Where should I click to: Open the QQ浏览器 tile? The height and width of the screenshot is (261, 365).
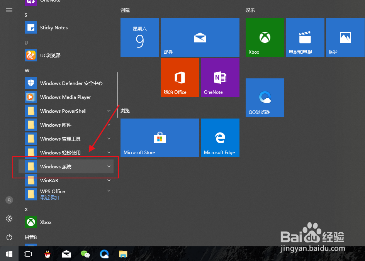pyautogui.click(x=265, y=97)
